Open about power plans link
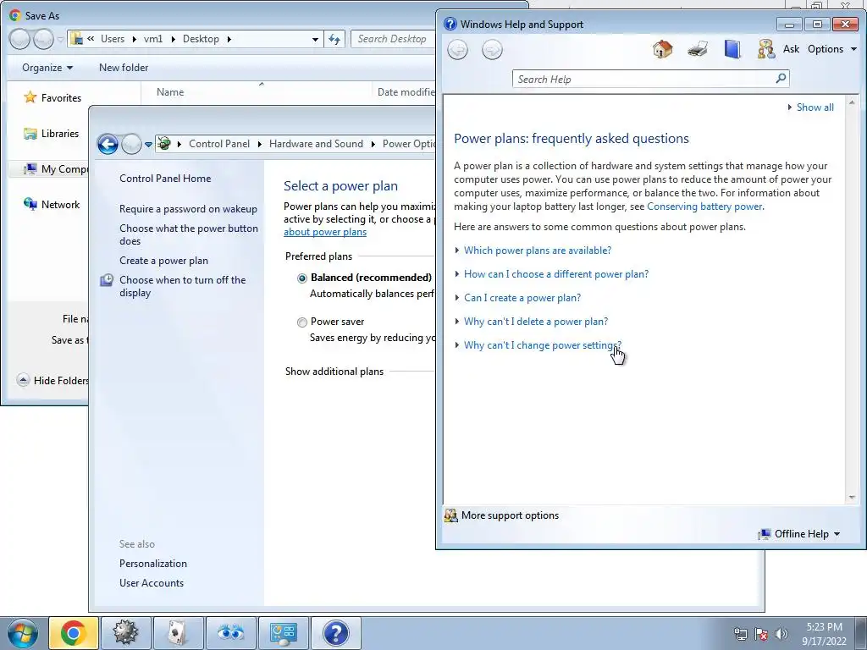This screenshot has width=867, height=650. (325, 232)
